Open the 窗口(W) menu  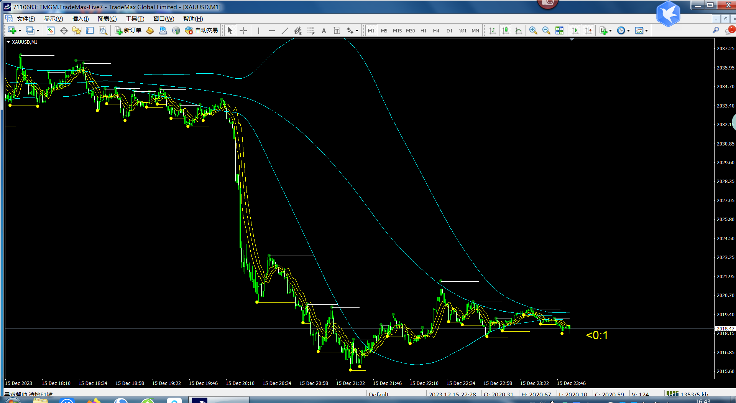point(164,19)
